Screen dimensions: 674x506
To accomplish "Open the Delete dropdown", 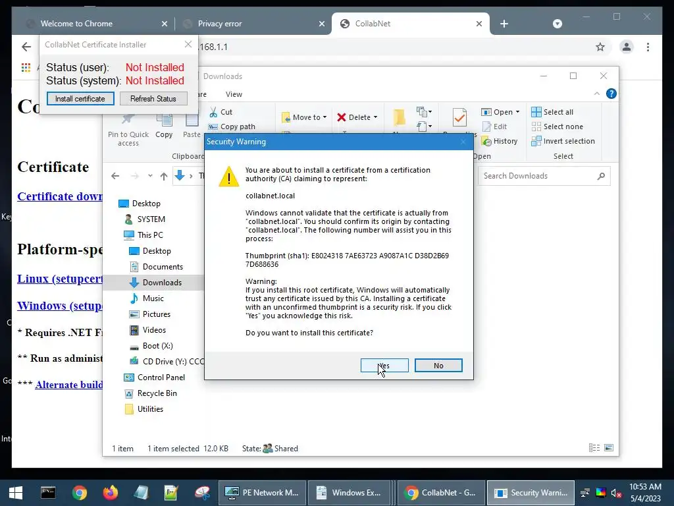I will pyautogui.click(x=357, y=117).
